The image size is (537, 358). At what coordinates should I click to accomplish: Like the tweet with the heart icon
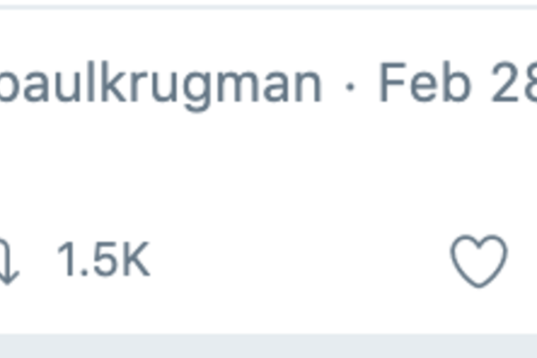[479, 261]
